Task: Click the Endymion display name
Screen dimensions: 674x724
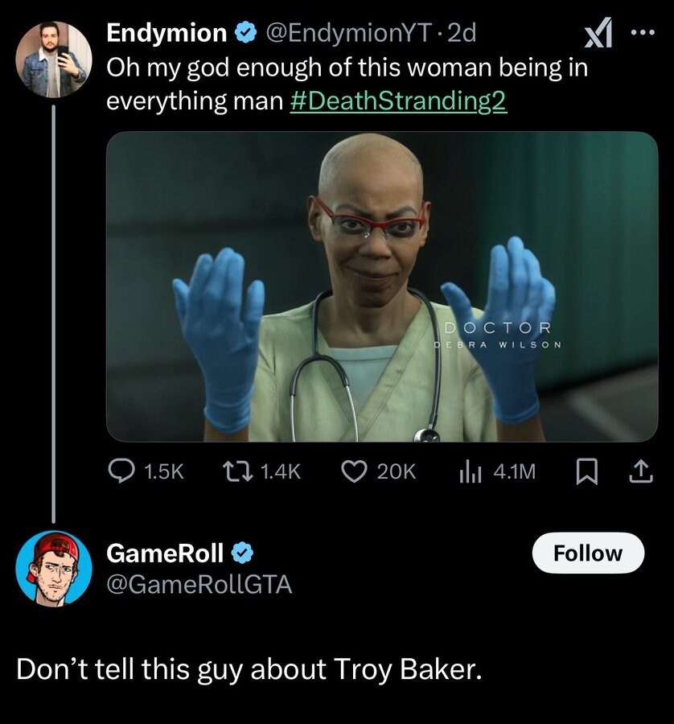Action: coord(166,33)
